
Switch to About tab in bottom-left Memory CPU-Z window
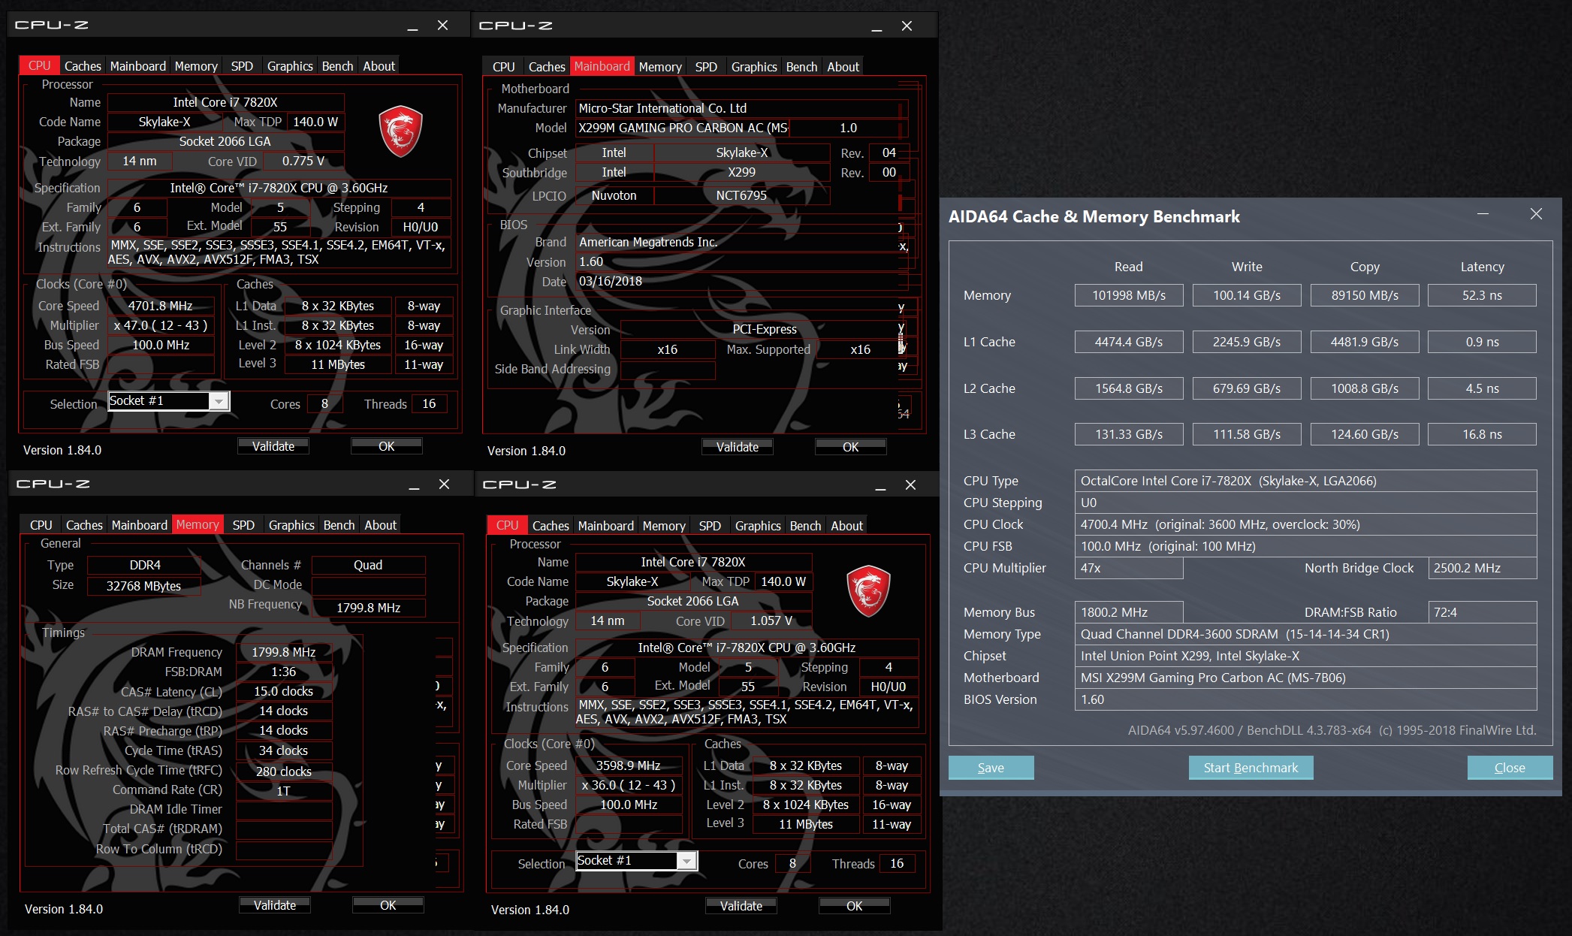[380, 525]
